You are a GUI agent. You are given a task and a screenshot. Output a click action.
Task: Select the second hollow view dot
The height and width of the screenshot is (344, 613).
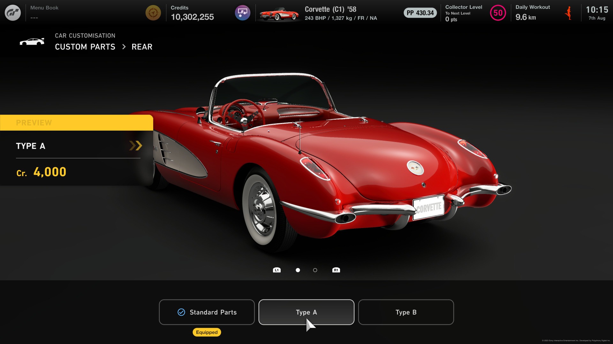[315, 270]
